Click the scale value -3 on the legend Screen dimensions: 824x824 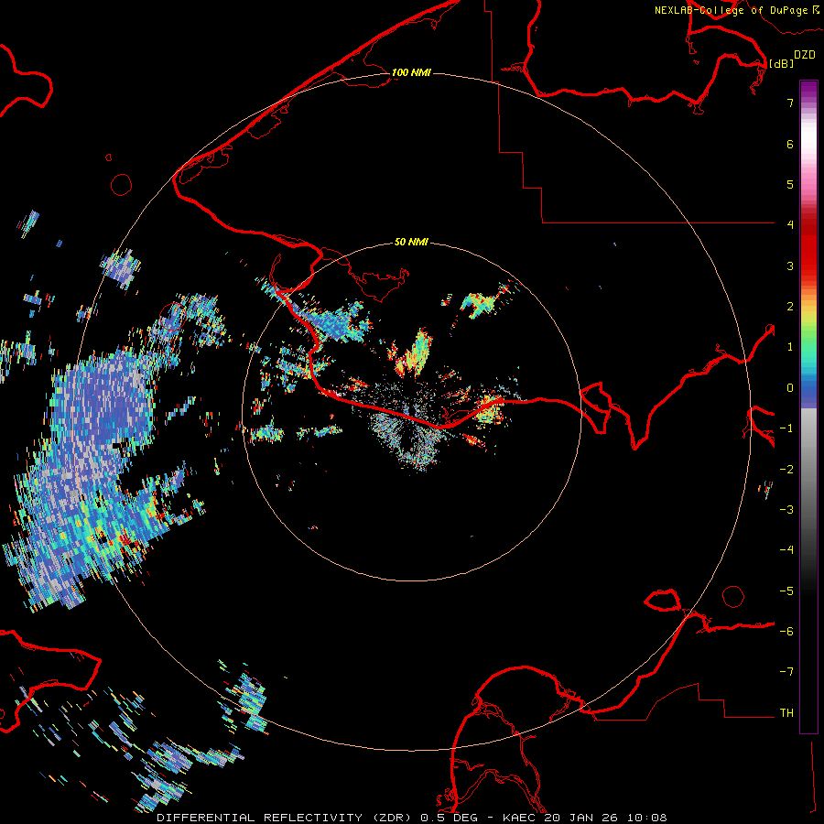786,510
